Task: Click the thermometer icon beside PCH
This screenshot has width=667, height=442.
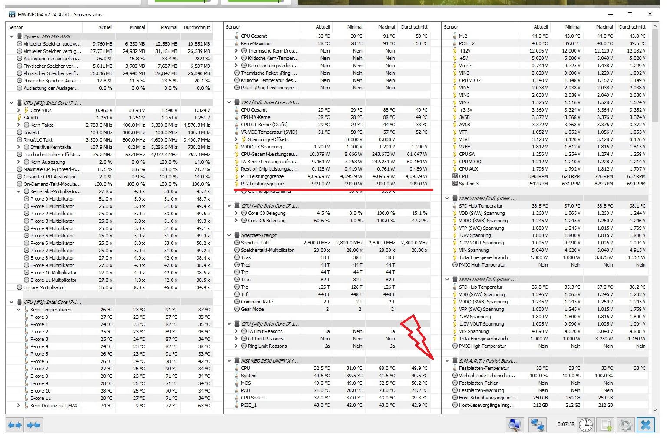Action: [237, 390]
